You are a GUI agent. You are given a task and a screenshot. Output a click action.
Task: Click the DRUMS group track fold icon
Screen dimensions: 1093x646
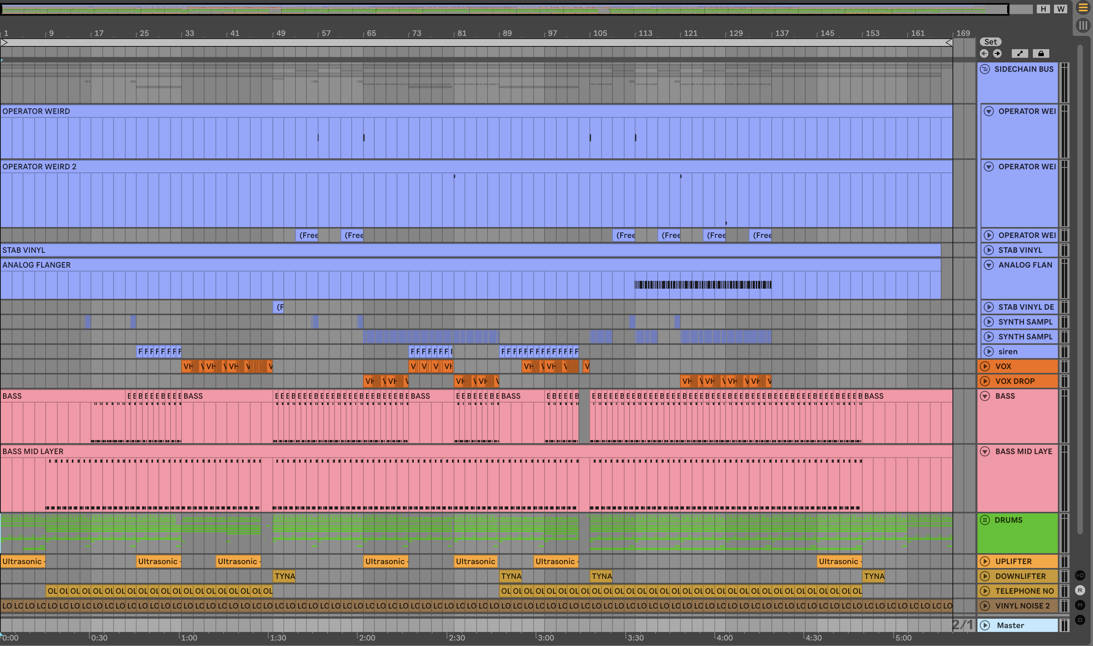[x=985, y=520]
